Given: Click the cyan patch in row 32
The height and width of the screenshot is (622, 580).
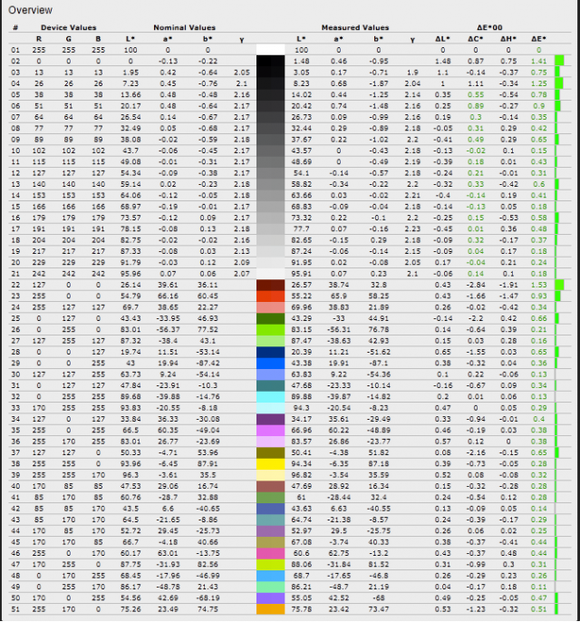Looking at the screenshot, I should pos(270,397).
